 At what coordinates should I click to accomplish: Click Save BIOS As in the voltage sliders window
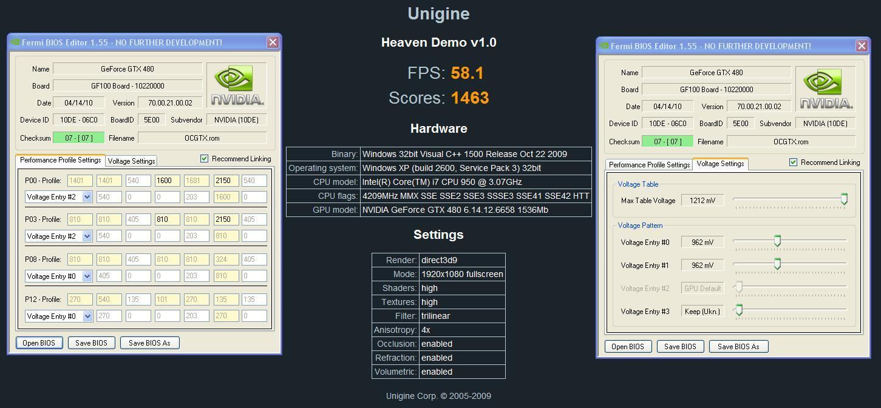tap(738, 347)
